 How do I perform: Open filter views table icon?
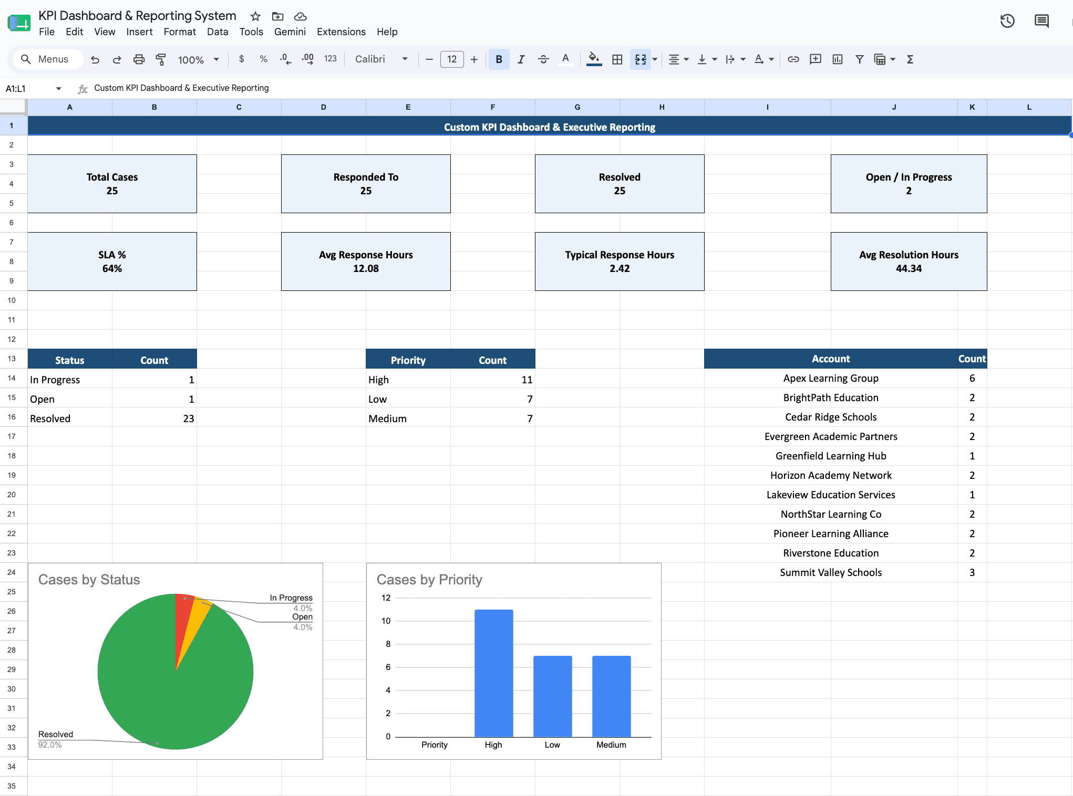pos(880,59)
